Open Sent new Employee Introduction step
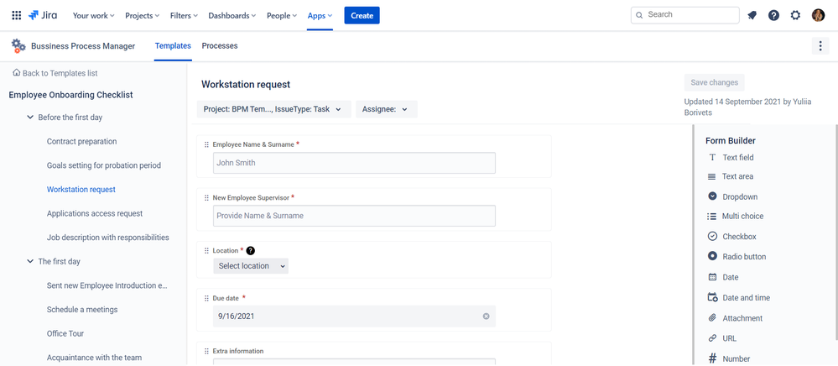 click(107, 285)
